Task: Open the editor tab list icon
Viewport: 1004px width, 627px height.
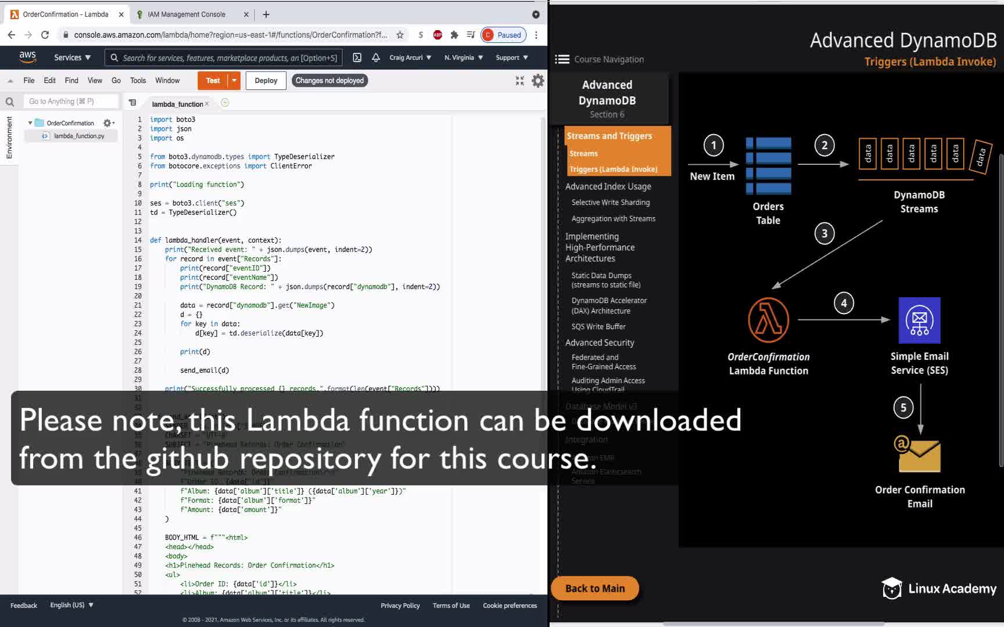Action: point(132,103)
